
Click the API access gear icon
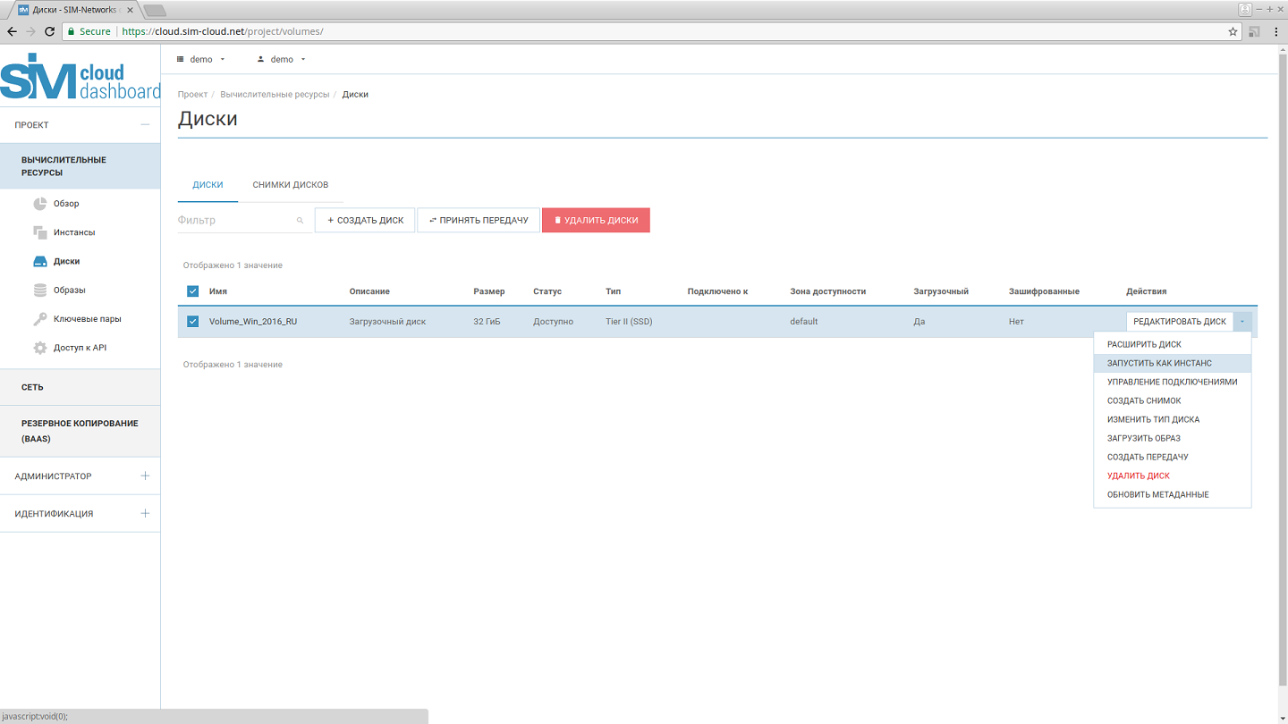click(x=39, y=348)
